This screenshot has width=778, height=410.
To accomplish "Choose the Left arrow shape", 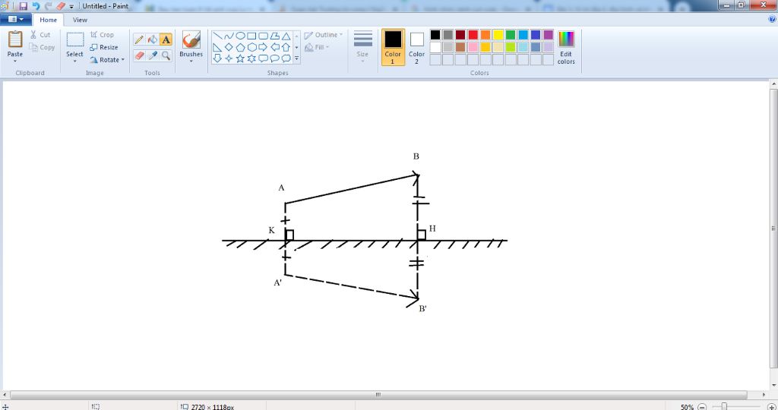I will [274, 47].
